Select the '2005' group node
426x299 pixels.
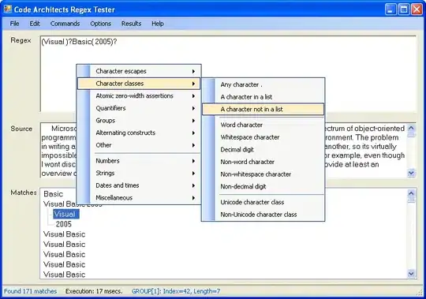(x=64, y=224)
